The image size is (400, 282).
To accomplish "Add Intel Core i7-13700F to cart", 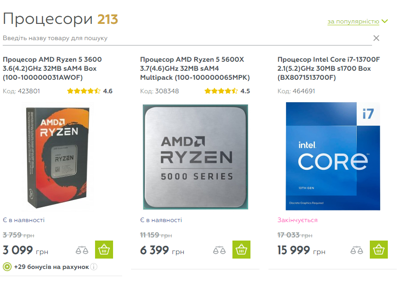I will pyautogui.click(x=379, y=250).
